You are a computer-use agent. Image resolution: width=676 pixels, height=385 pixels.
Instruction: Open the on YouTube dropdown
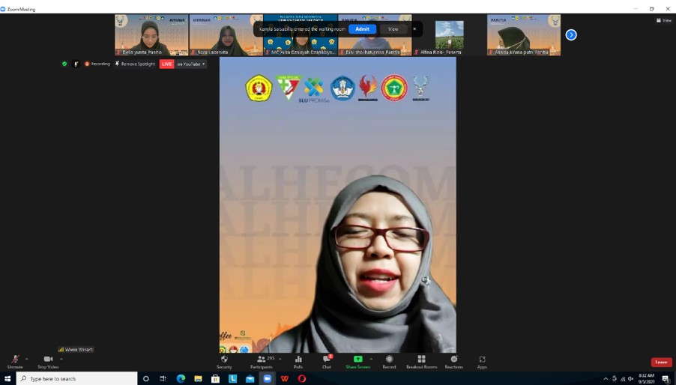(191, 64)
